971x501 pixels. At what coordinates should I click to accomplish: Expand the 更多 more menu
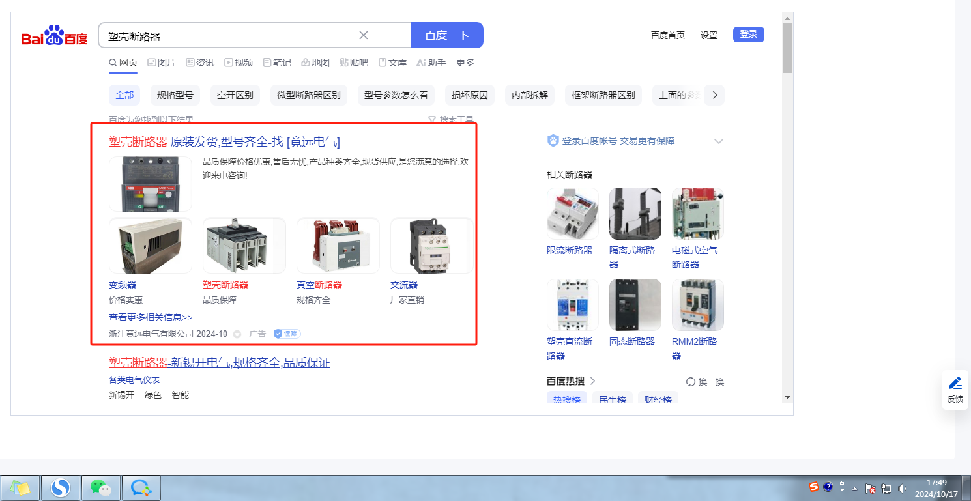[x=465, y=63]
